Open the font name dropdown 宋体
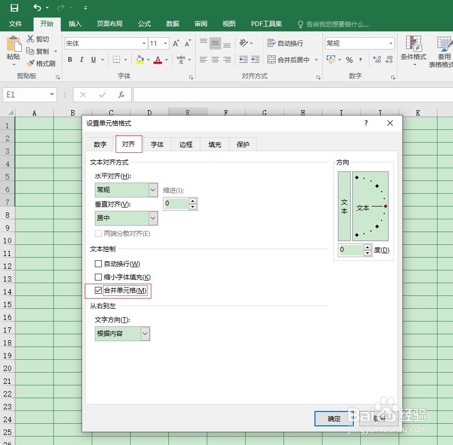Viewport: 453px width, 445px height. tap(144, 43)
